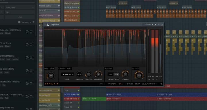
Task: Select next preset arrow in Emphasis title bar
Action: click(x=155, y=25)
